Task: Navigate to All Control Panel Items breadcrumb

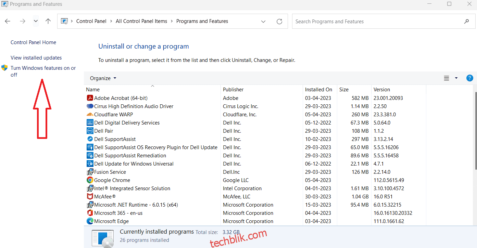Action: 141,21
